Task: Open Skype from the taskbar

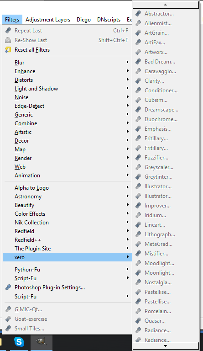Action: click(19, 342)
